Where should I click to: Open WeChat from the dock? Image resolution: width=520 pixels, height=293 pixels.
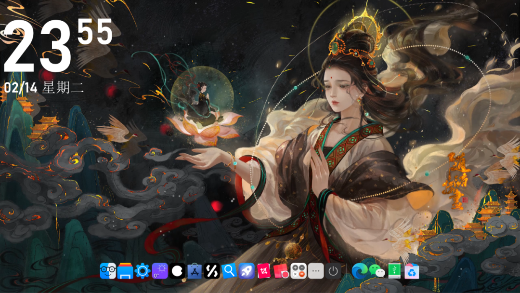[x=377, y=271]
